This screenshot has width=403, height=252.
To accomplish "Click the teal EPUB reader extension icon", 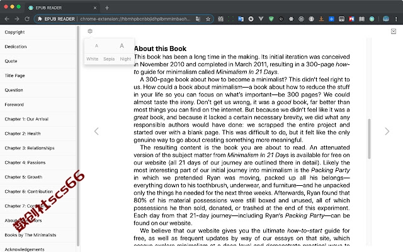I will click(372, 19).
